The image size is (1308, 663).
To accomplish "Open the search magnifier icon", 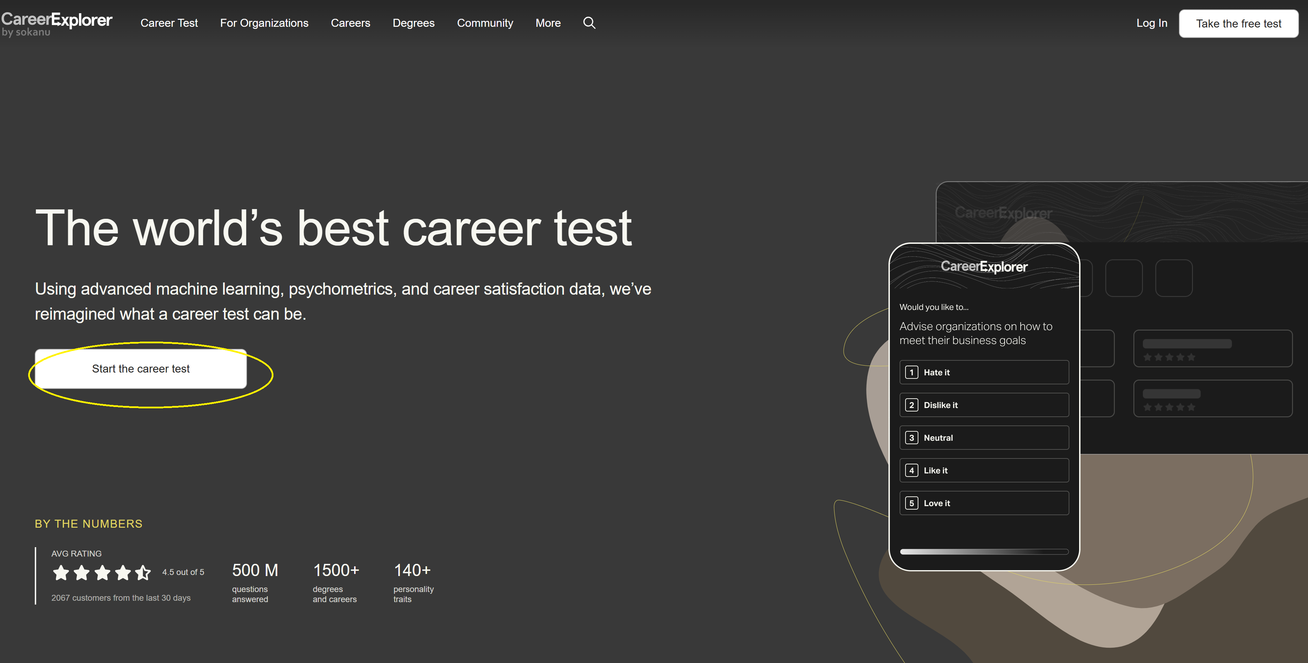I will click(x=589, y=23).
